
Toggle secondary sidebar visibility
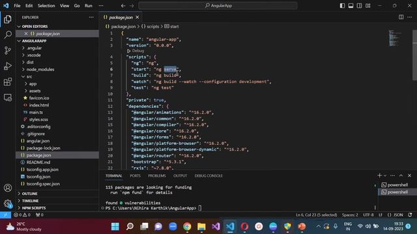(x=359, y=6)
